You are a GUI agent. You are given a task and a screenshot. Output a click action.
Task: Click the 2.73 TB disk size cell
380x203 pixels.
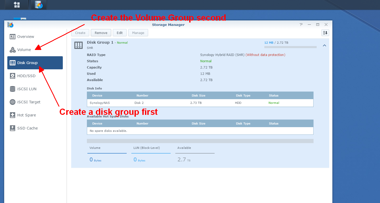pyautogui.click(x=196, y=103)
